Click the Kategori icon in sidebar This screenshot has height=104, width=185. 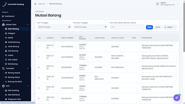tap(6, 33)
